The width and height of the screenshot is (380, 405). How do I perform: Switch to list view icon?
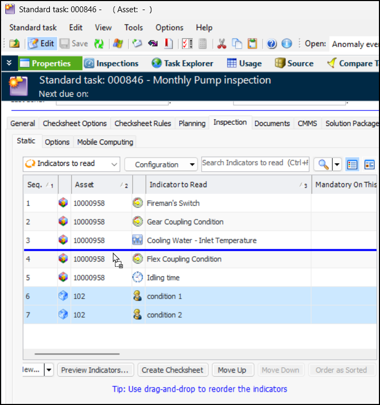click(352, 165)
